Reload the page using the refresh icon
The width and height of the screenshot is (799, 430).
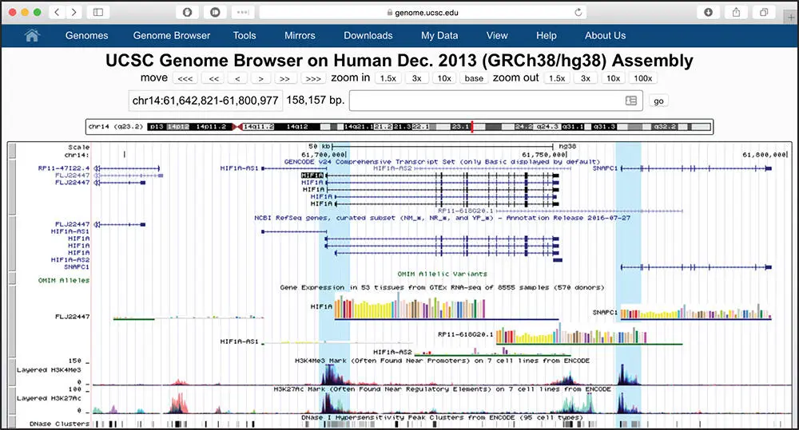coord(578,12)
